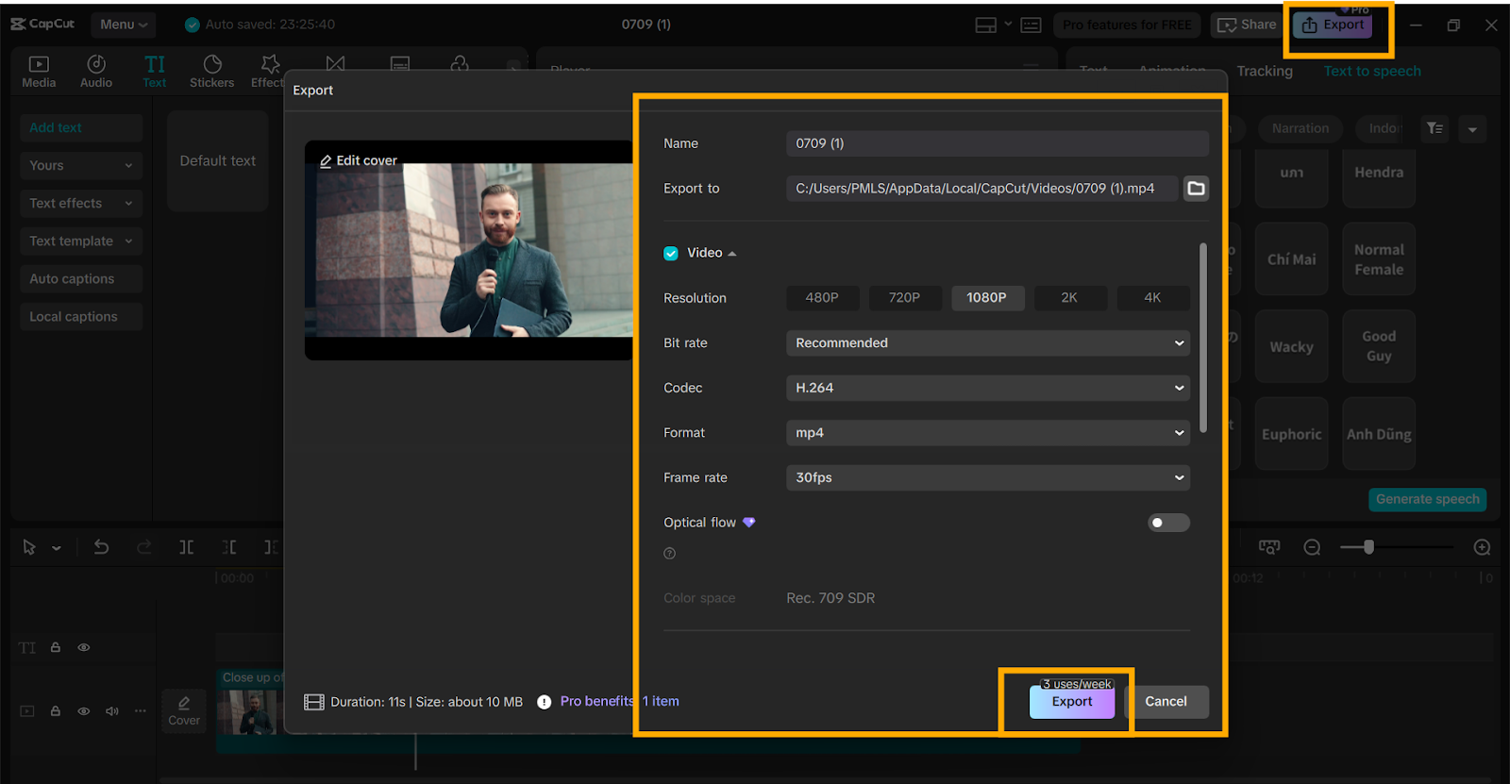The height and width of the screenshot is (784, 1510).
Task: Open keyboard shortcuts icon in title bar
Action: (x=1032, y=25)
